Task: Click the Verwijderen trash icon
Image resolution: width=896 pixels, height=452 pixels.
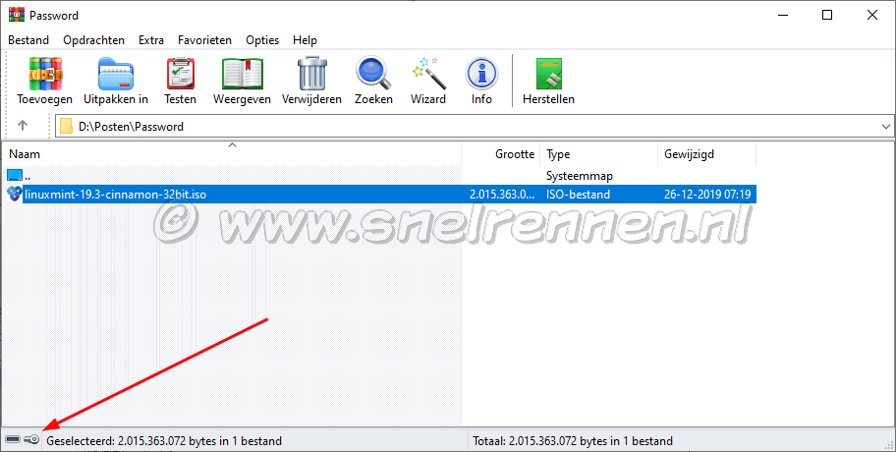Action: (312, 74)
